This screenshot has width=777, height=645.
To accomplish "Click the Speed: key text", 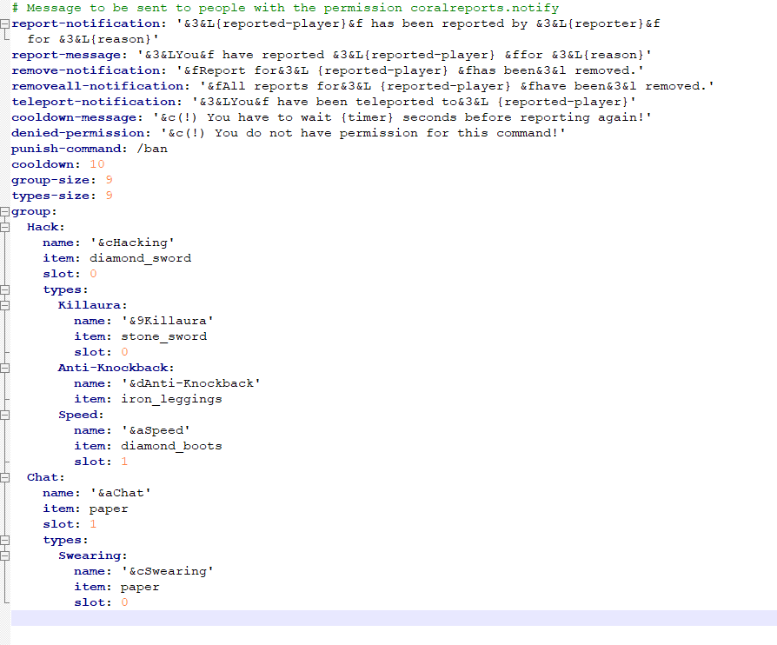I will [x=82, y=415].
